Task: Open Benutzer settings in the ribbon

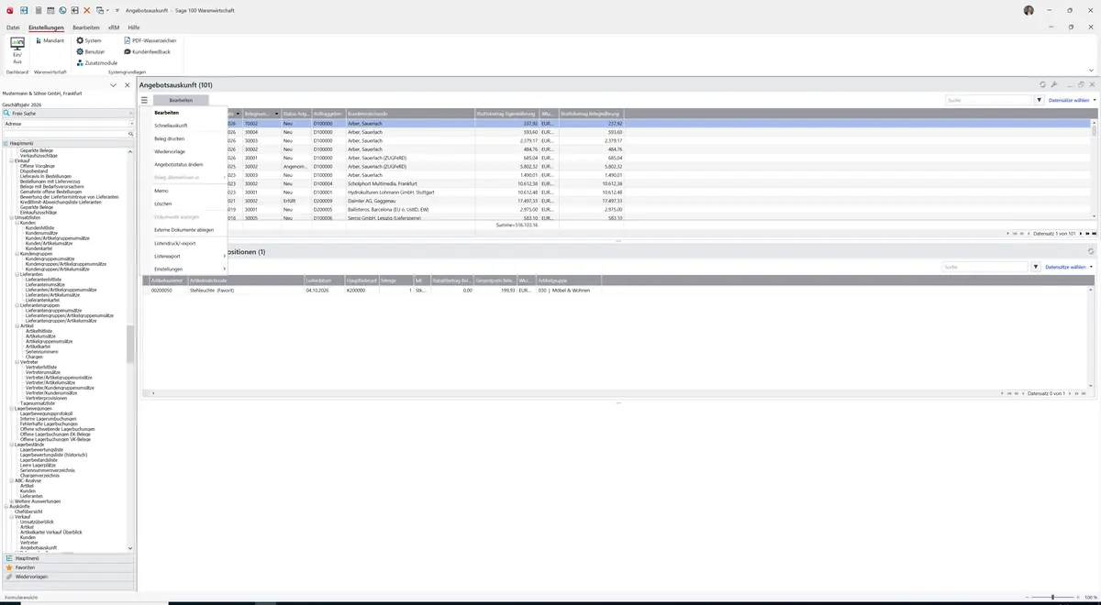Action: [x=91, y=51]
